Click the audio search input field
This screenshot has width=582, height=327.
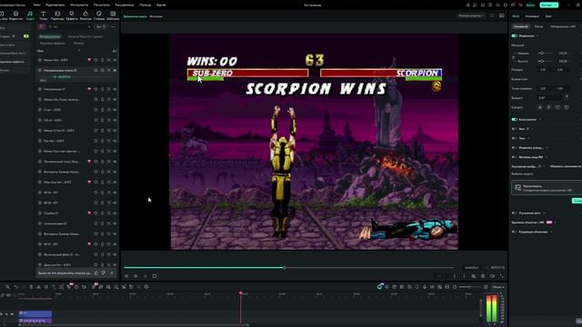(70, 26)
